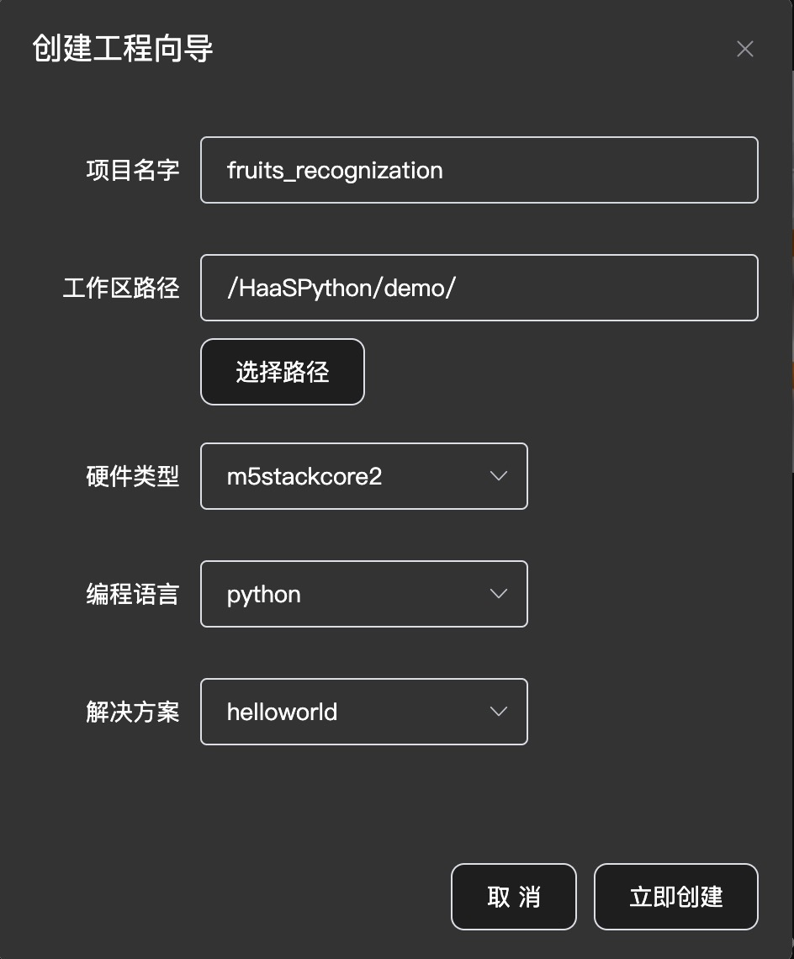The height and width of the screenshot is (959, 794).
Task: Click the 编程语言 label
Action: (133, 594)
